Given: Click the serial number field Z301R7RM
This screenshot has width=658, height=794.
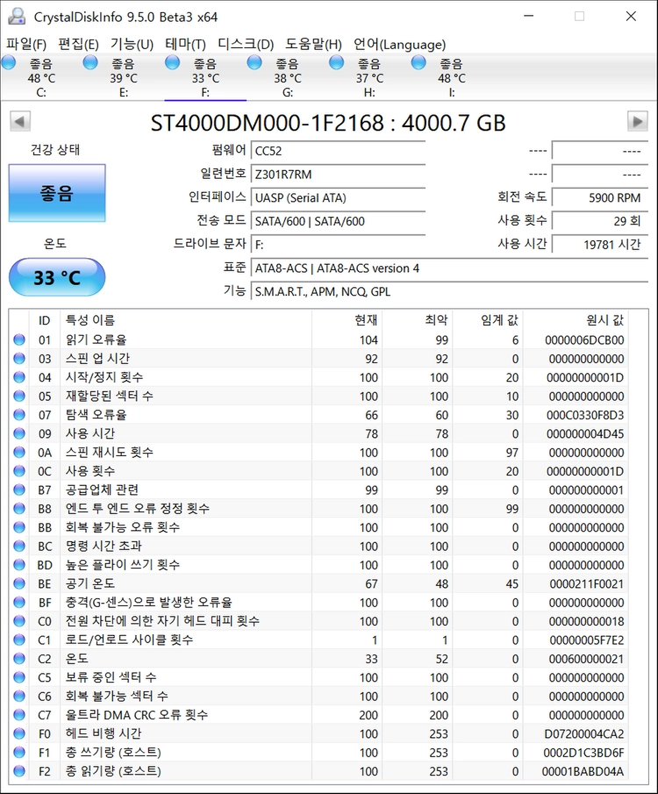Looking at the screenshot, I should pyautogui.click(x=338, y=175).
